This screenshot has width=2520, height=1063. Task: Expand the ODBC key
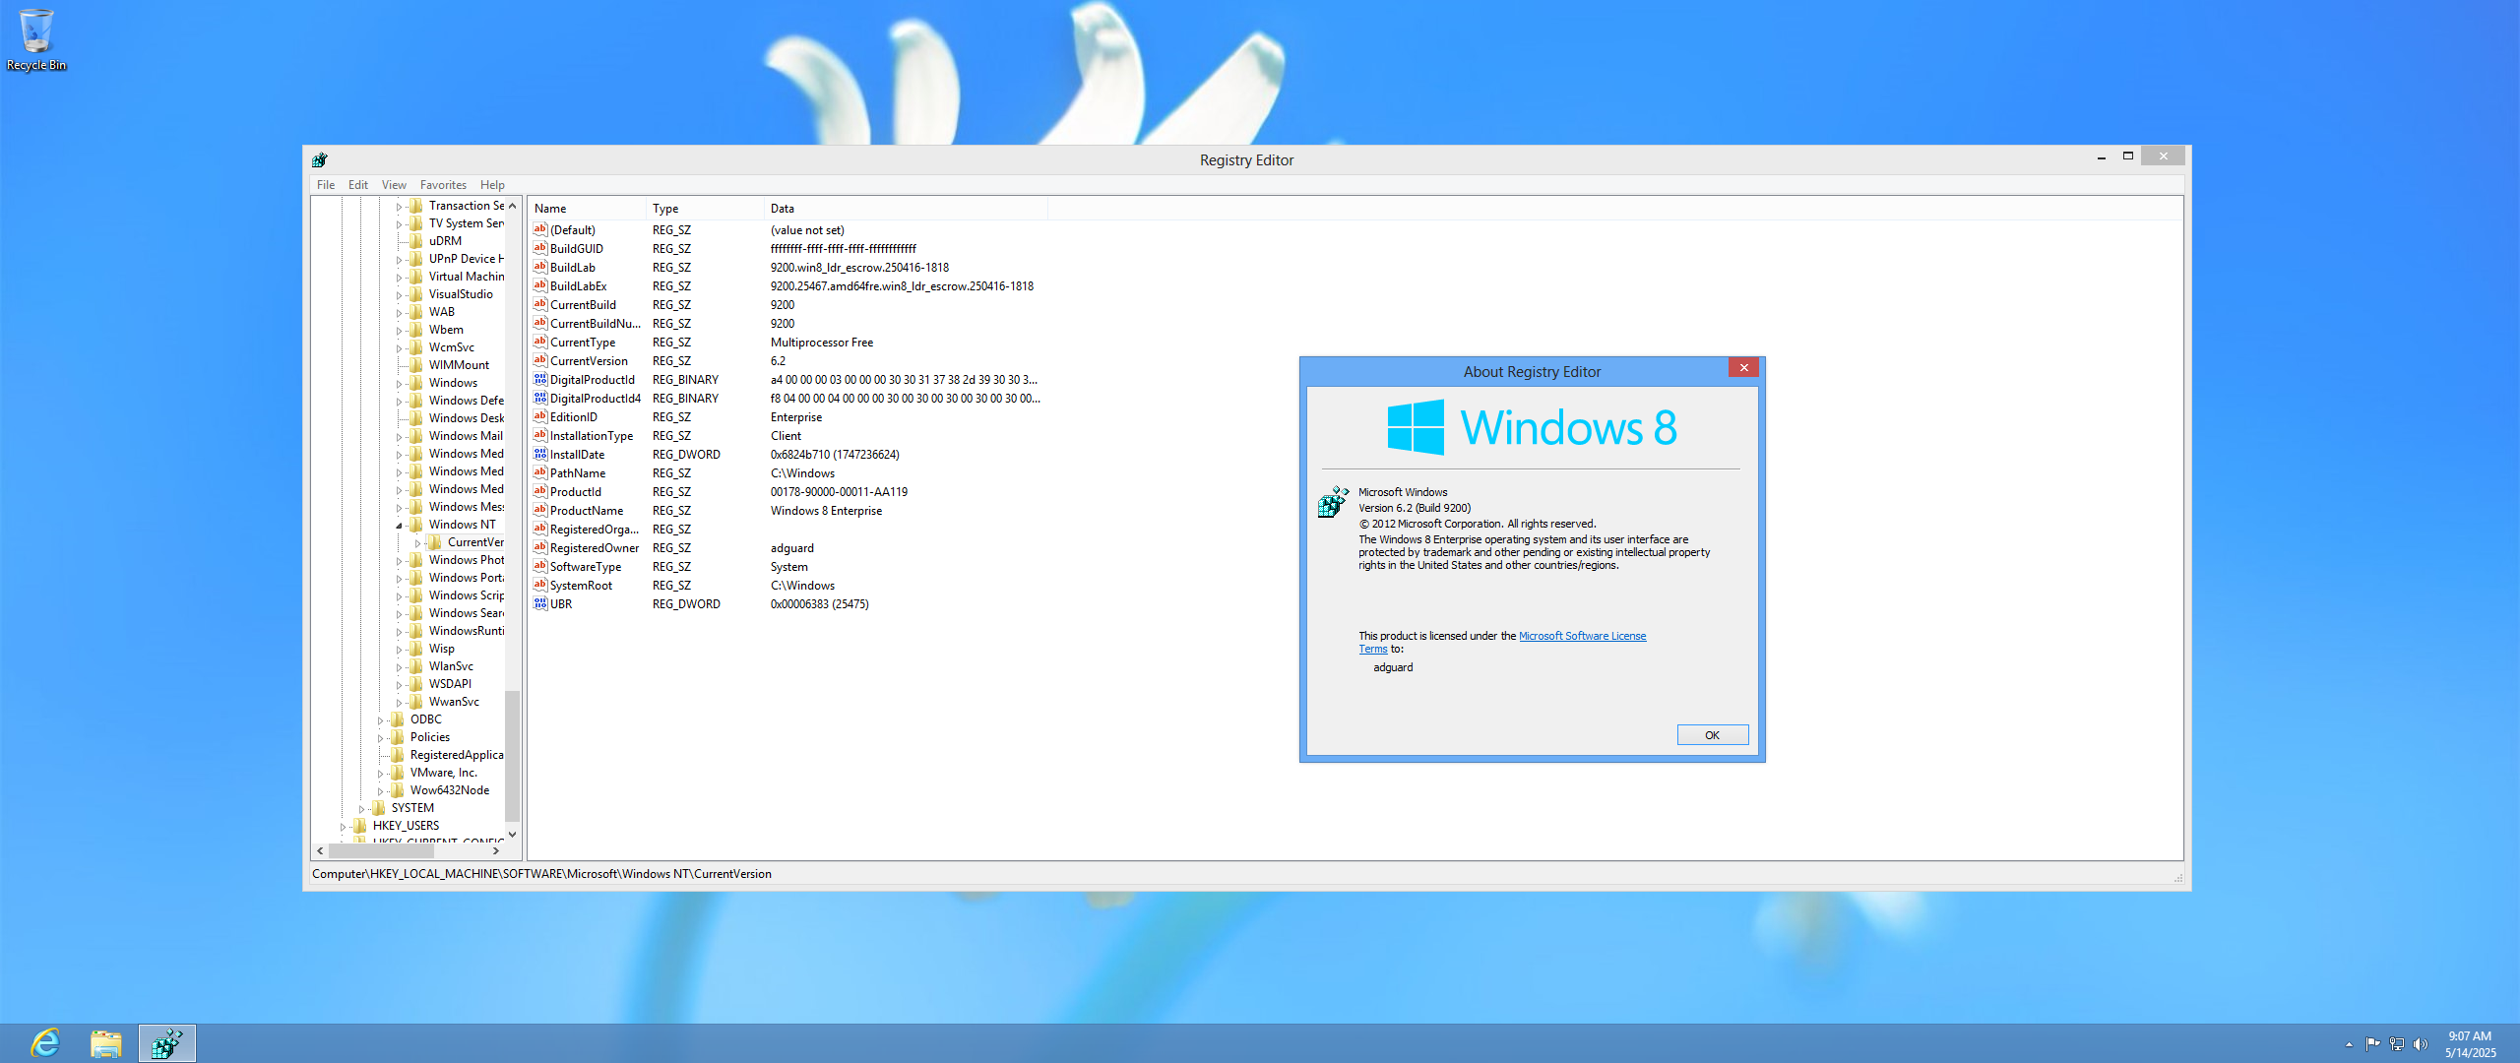[x=380, y=719]
